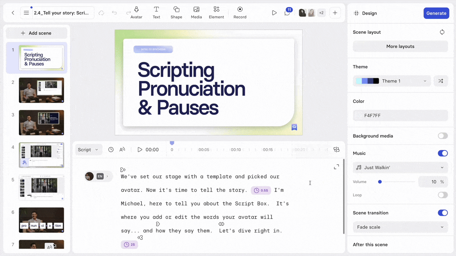
Task: Open the hamburger menu icon
Action: tap(26, 13)
